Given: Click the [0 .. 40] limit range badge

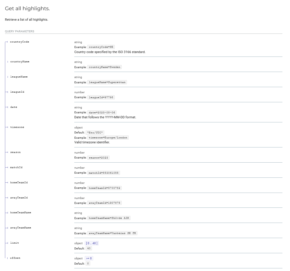Looking at the screenshot, I should [92, 243].
